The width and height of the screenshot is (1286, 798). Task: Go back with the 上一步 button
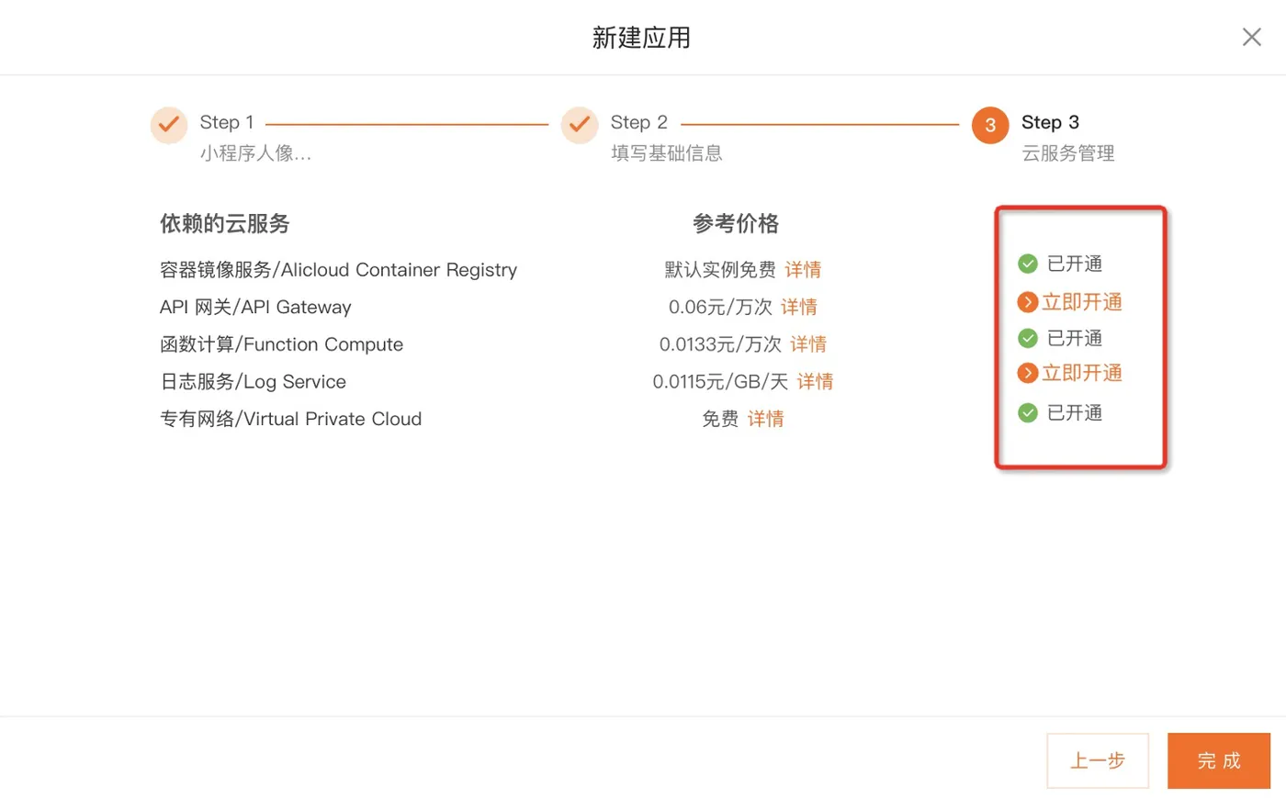tap(1098, 760)
